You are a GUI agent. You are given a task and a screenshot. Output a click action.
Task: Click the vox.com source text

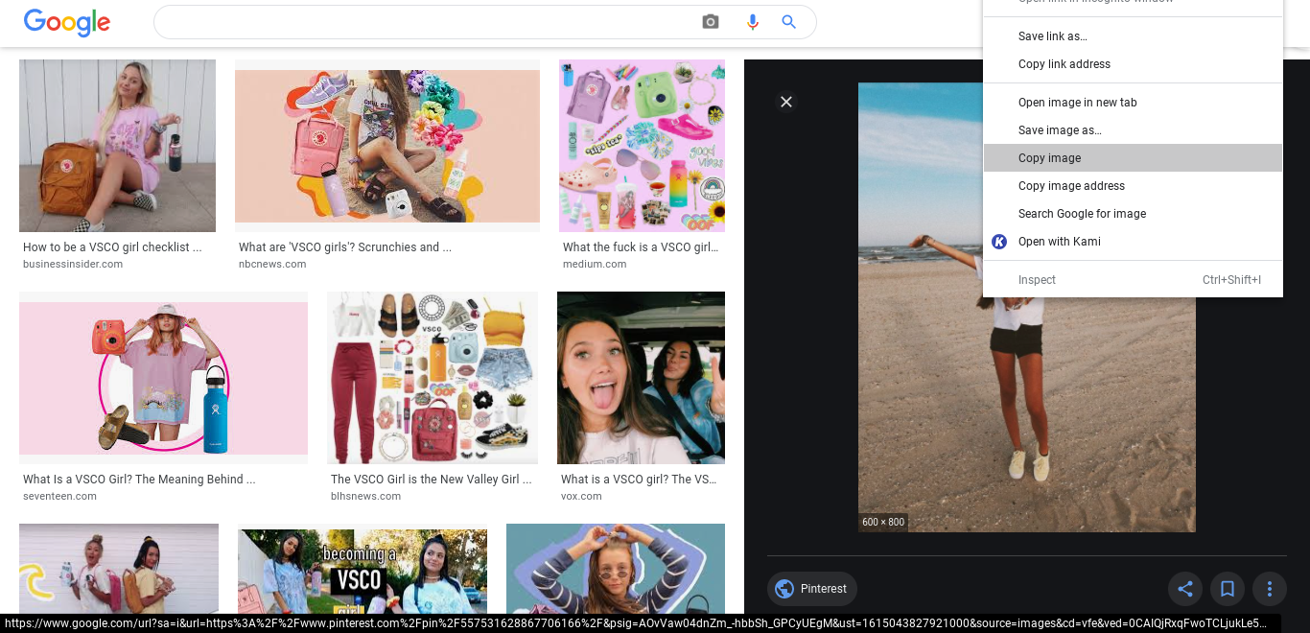pyautogui.click(x=581, y=497)
